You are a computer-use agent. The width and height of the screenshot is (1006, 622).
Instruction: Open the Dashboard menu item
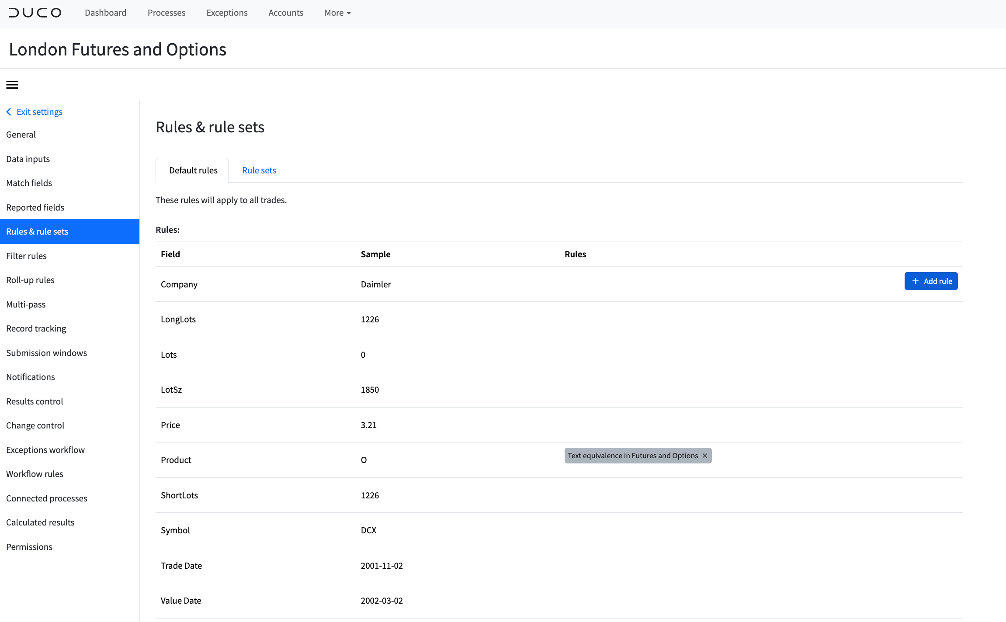(x=105, y=13)
